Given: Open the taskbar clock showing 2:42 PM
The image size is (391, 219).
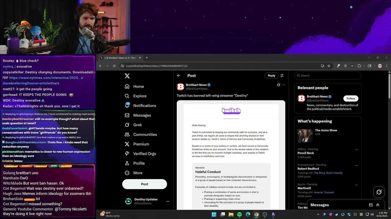Looking at the screenshot, I should 381,214.
